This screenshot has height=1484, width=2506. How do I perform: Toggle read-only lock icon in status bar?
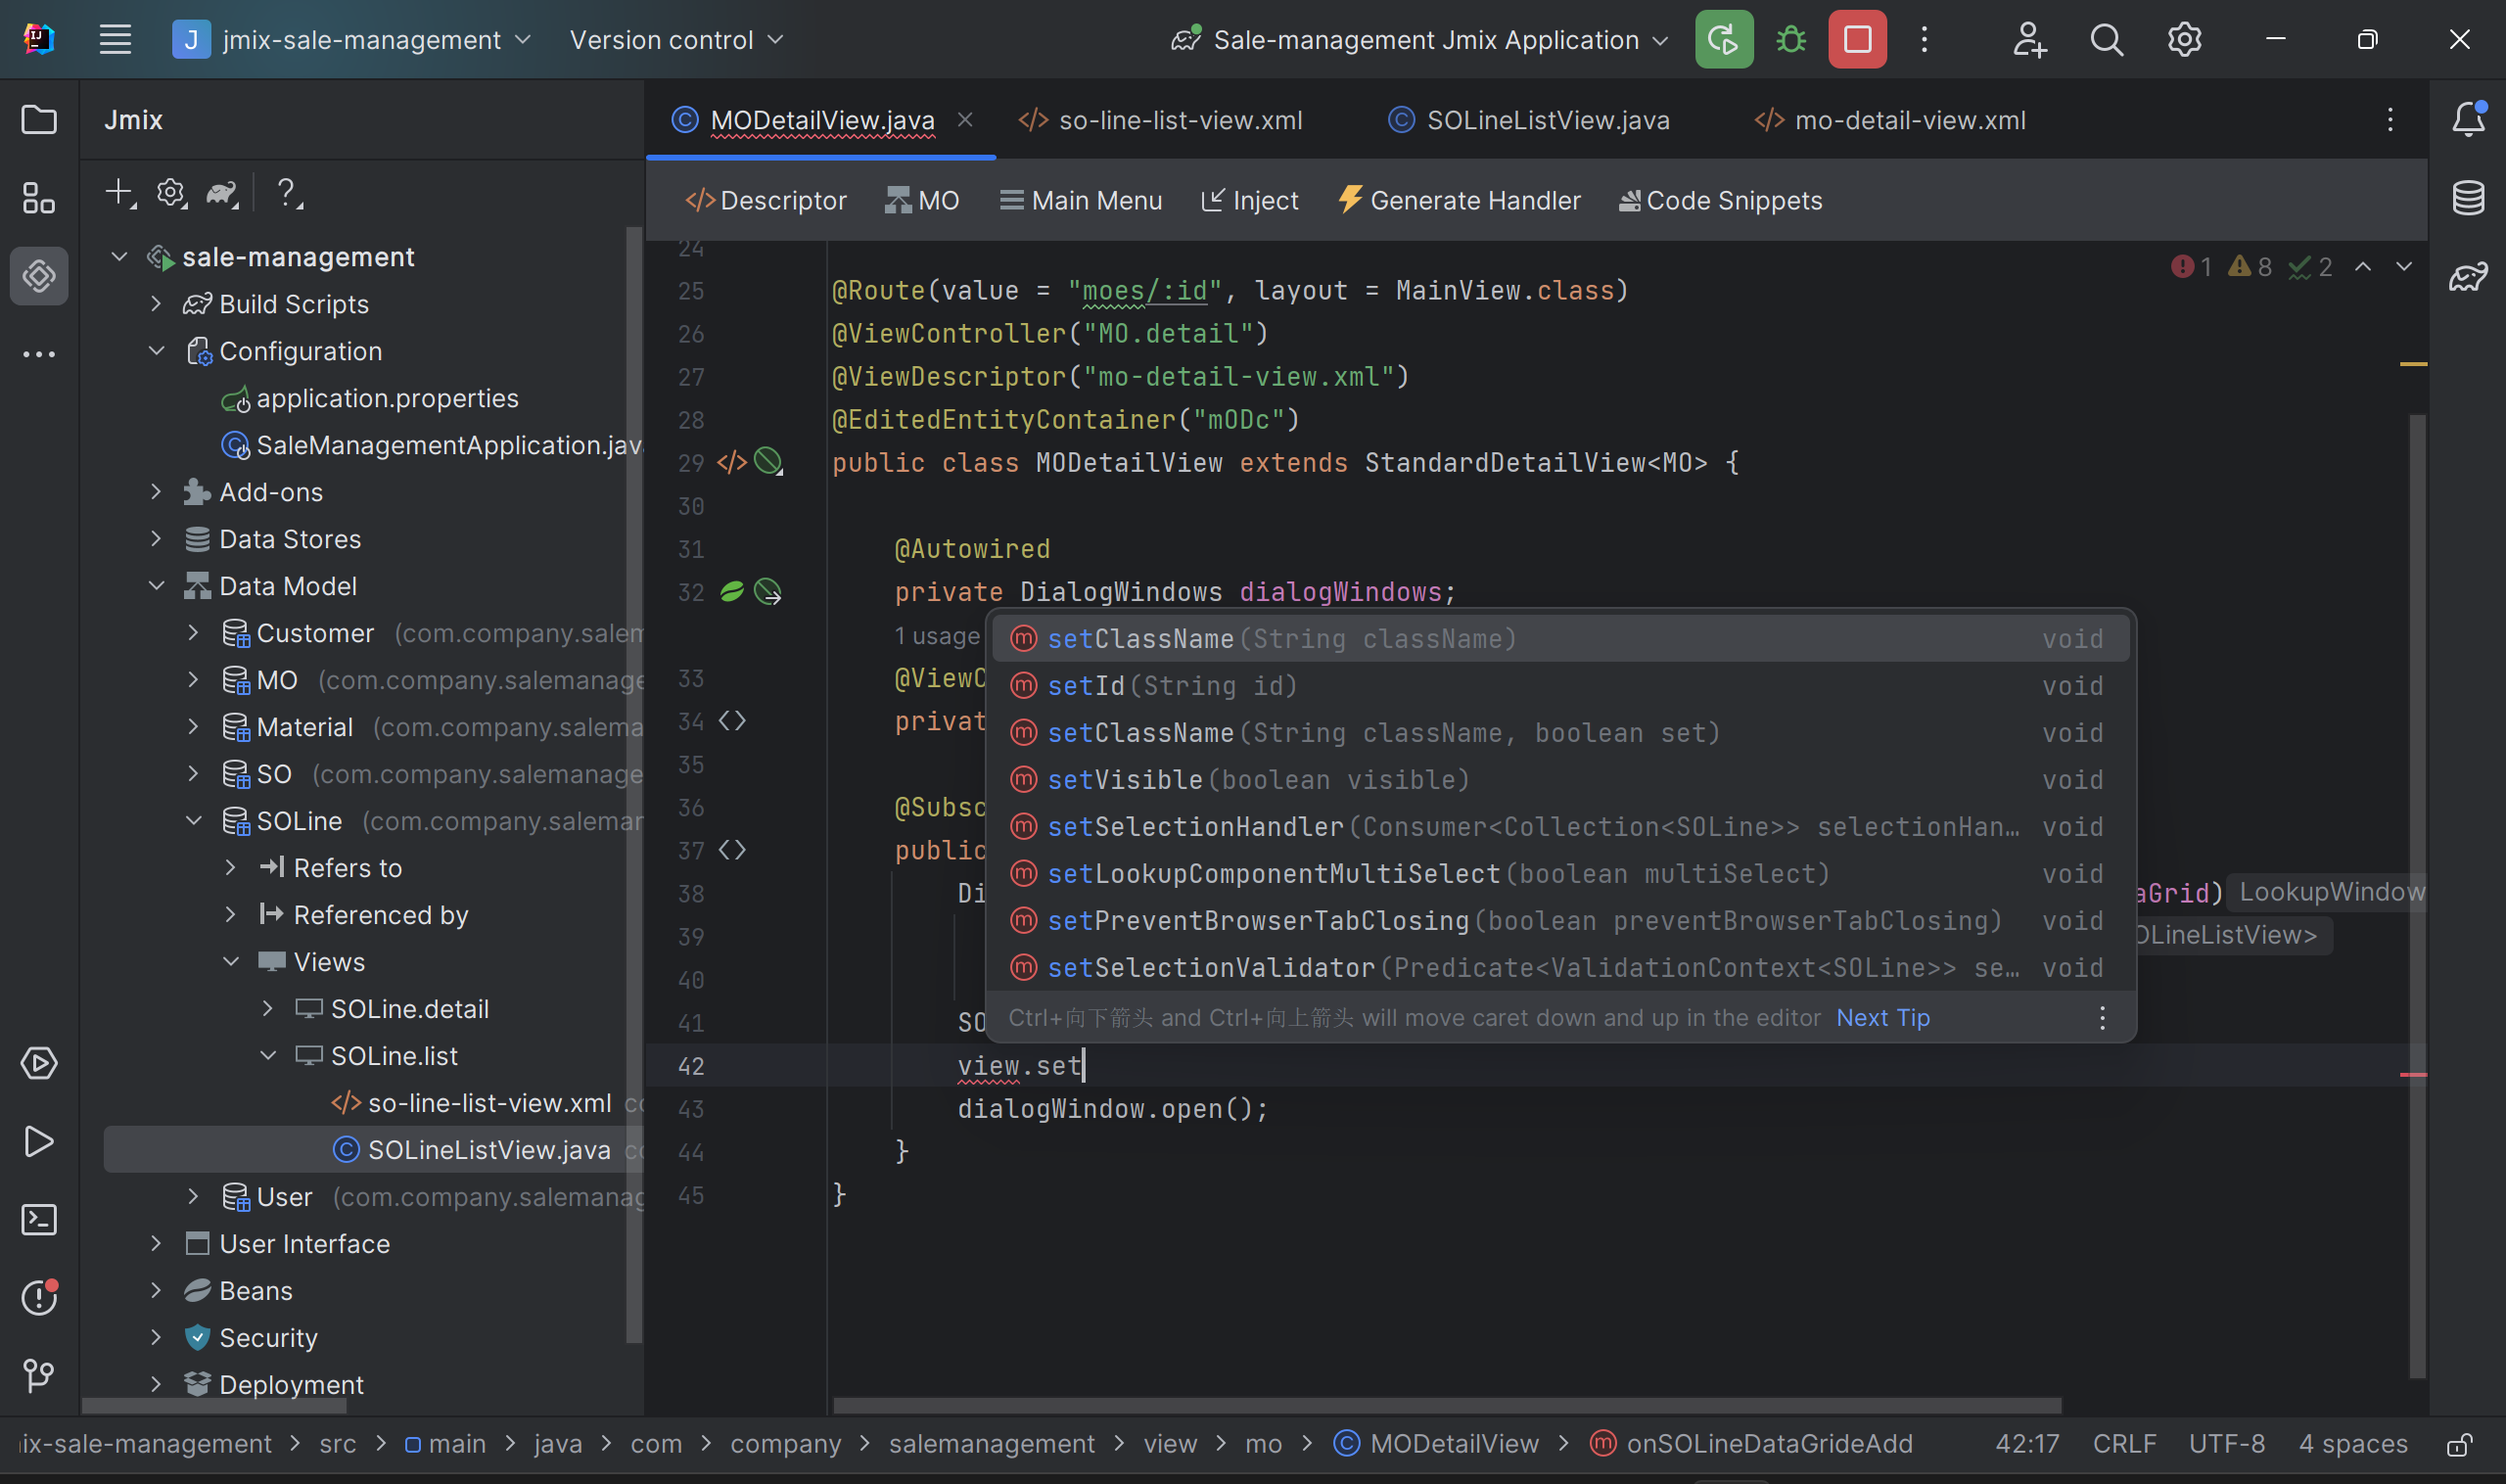click(2459, 1444)
